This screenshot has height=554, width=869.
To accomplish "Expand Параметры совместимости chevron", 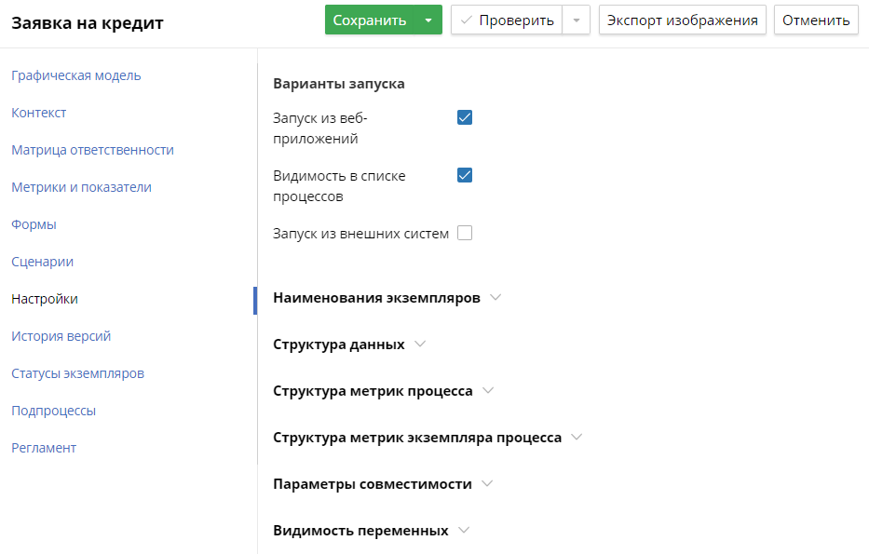I will (x=486, y=483).
